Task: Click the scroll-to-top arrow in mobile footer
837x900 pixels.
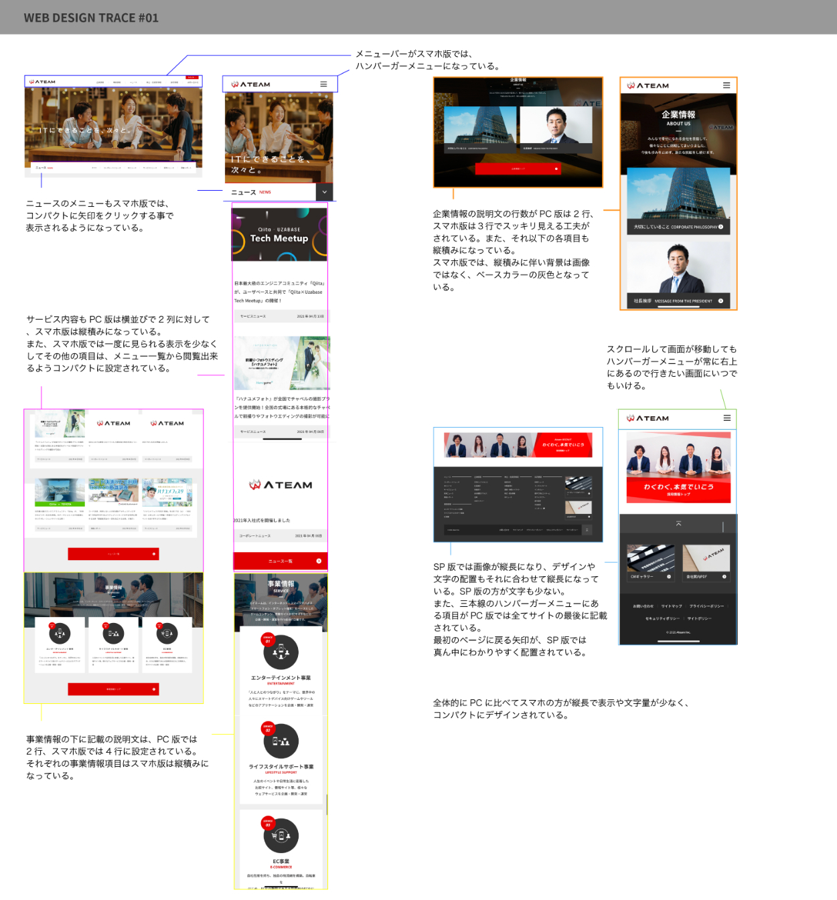Action: point(678,523)
